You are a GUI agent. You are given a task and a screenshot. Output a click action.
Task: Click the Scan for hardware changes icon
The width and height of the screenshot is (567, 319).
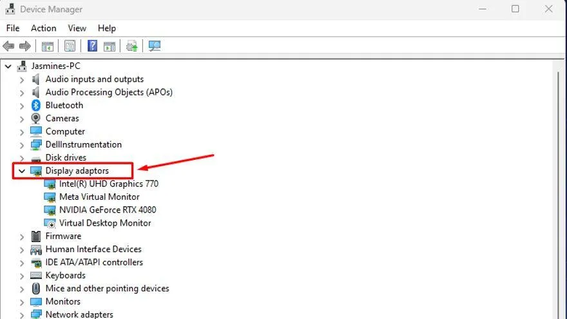(155, 46)
